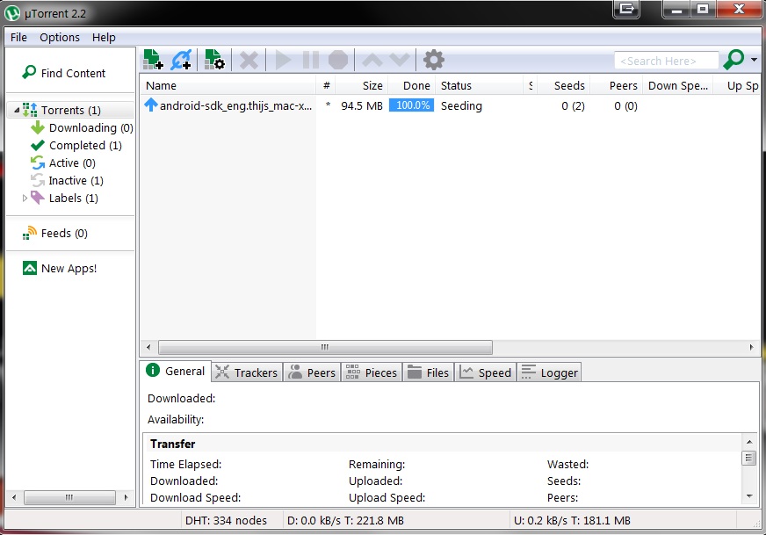Show Downloading (0) torrents
Screen dimensions: 766x535
coord(82,127)
